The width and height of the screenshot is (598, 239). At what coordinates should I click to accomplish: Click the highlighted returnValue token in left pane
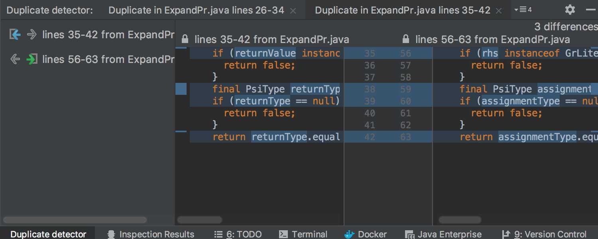click(265, 53)
